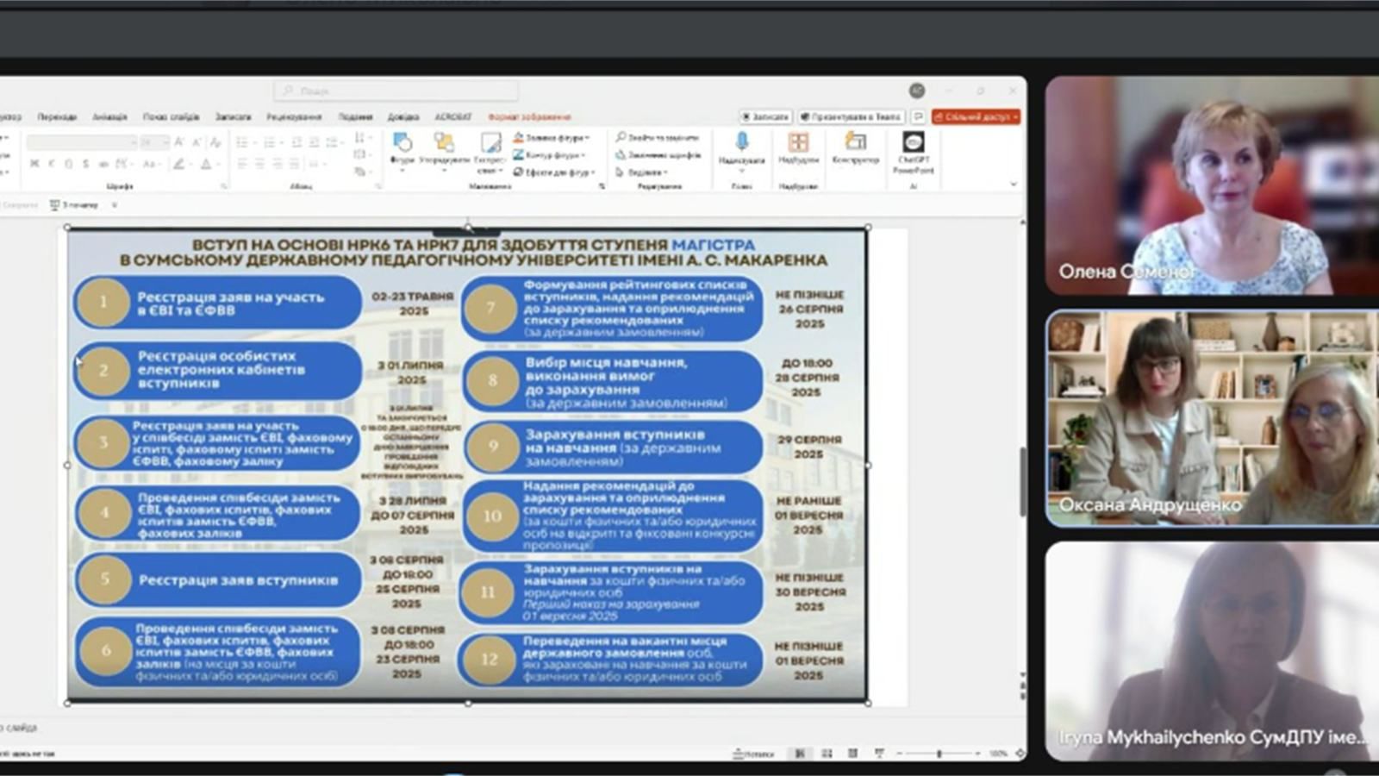Select Олена Семеног video tile
Viewport: 1379px width, 776px height.
tap(1212, 185)
